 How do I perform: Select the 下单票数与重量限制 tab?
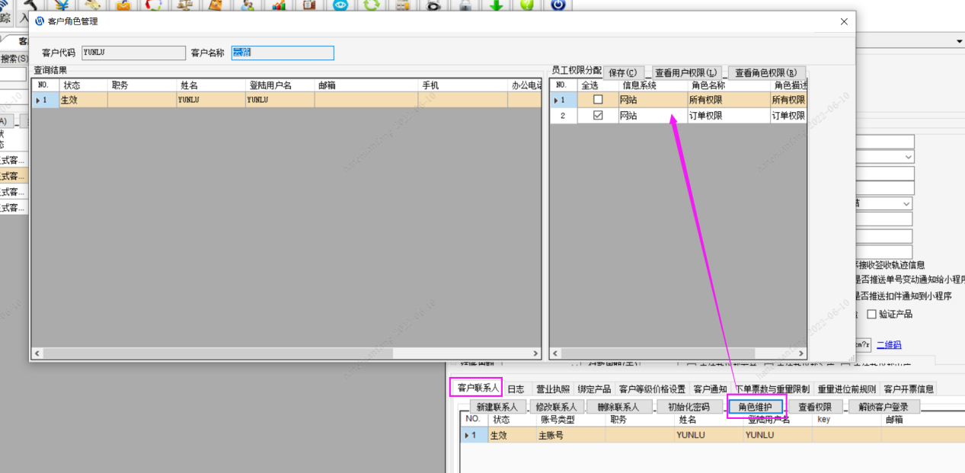tap(773, 388)
